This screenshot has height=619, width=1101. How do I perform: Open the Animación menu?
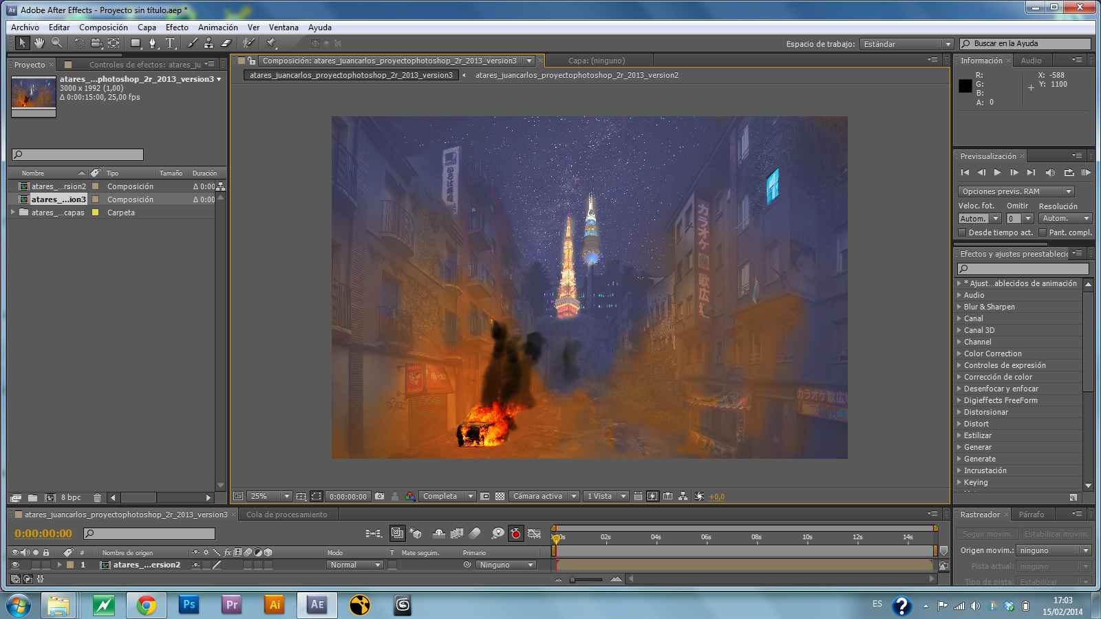click(x=218, y=28)
